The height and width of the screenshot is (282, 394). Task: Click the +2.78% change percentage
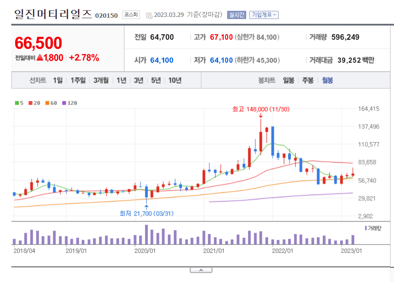pos(84,58)
